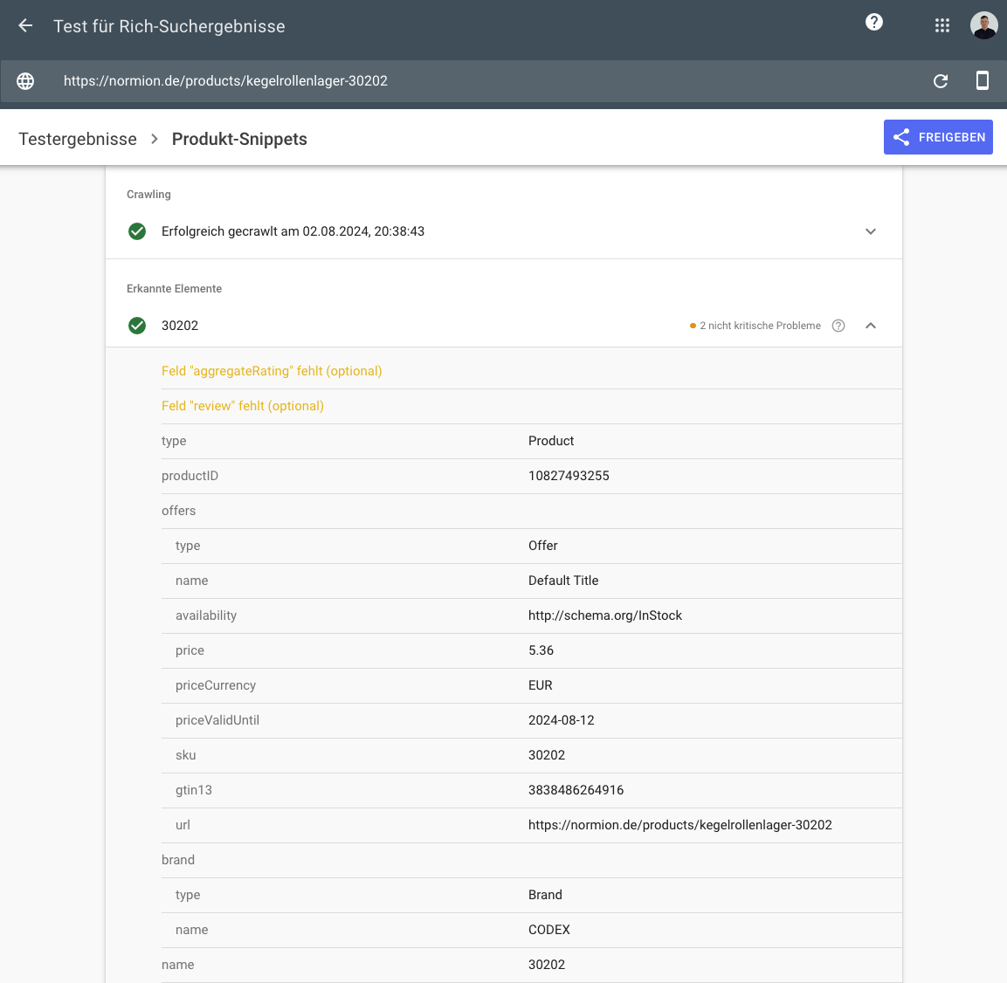Click green checkmark beside crawl status
The width and height of the screenshot is (1007, 983).
pyautogui.click(x=137, y=231)
